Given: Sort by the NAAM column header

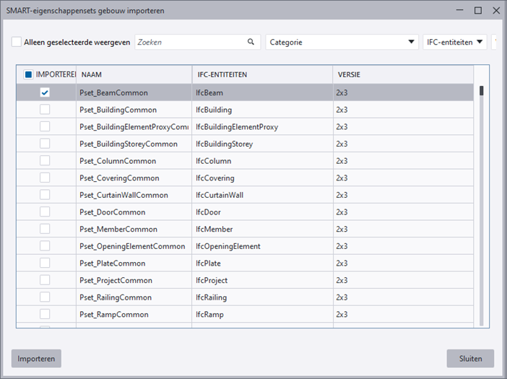Looking at the screenshot, I should point(92,74).
